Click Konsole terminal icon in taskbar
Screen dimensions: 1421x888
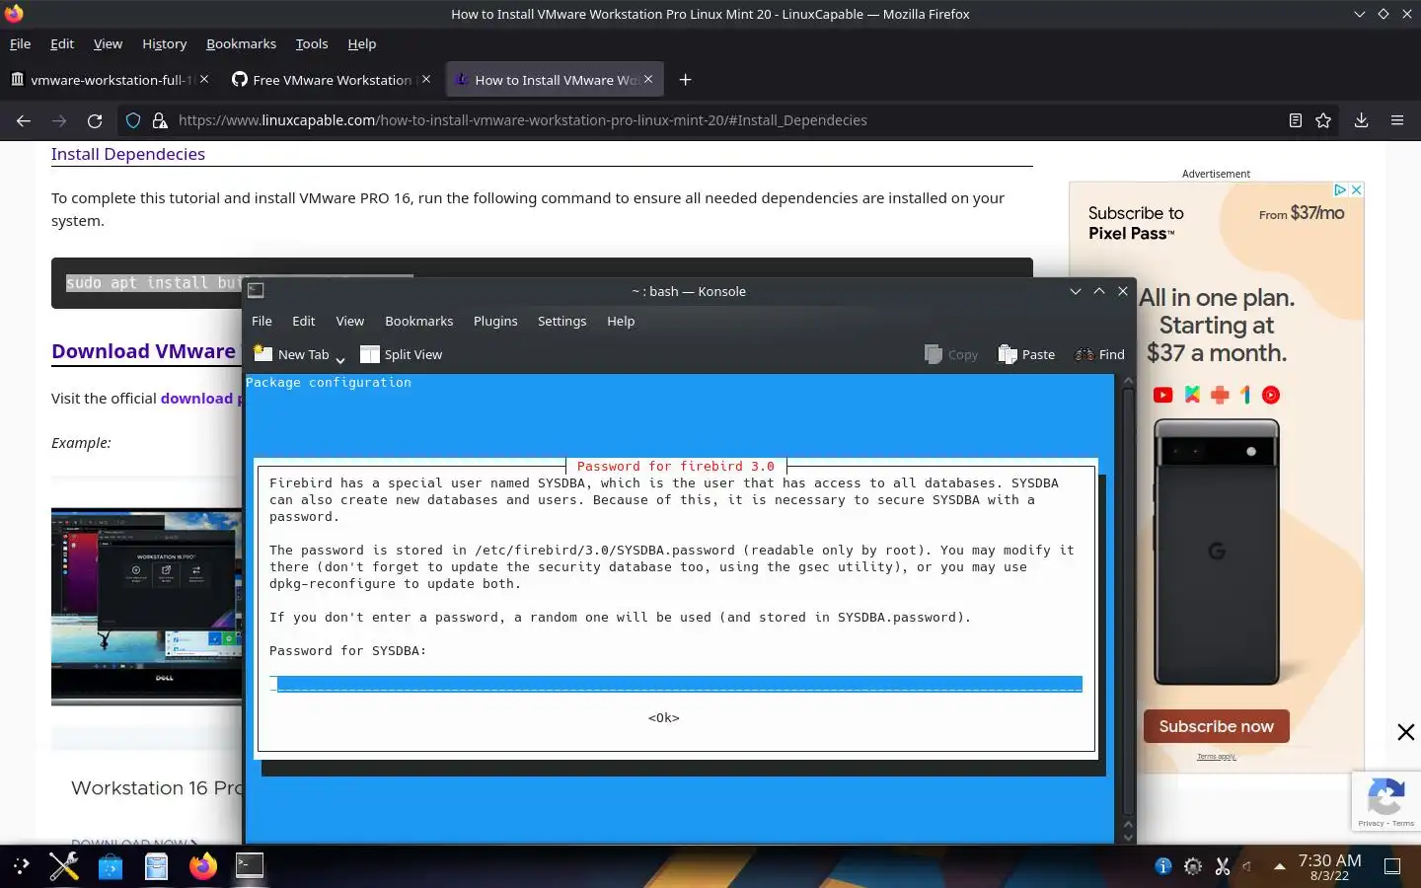point(250,865)
